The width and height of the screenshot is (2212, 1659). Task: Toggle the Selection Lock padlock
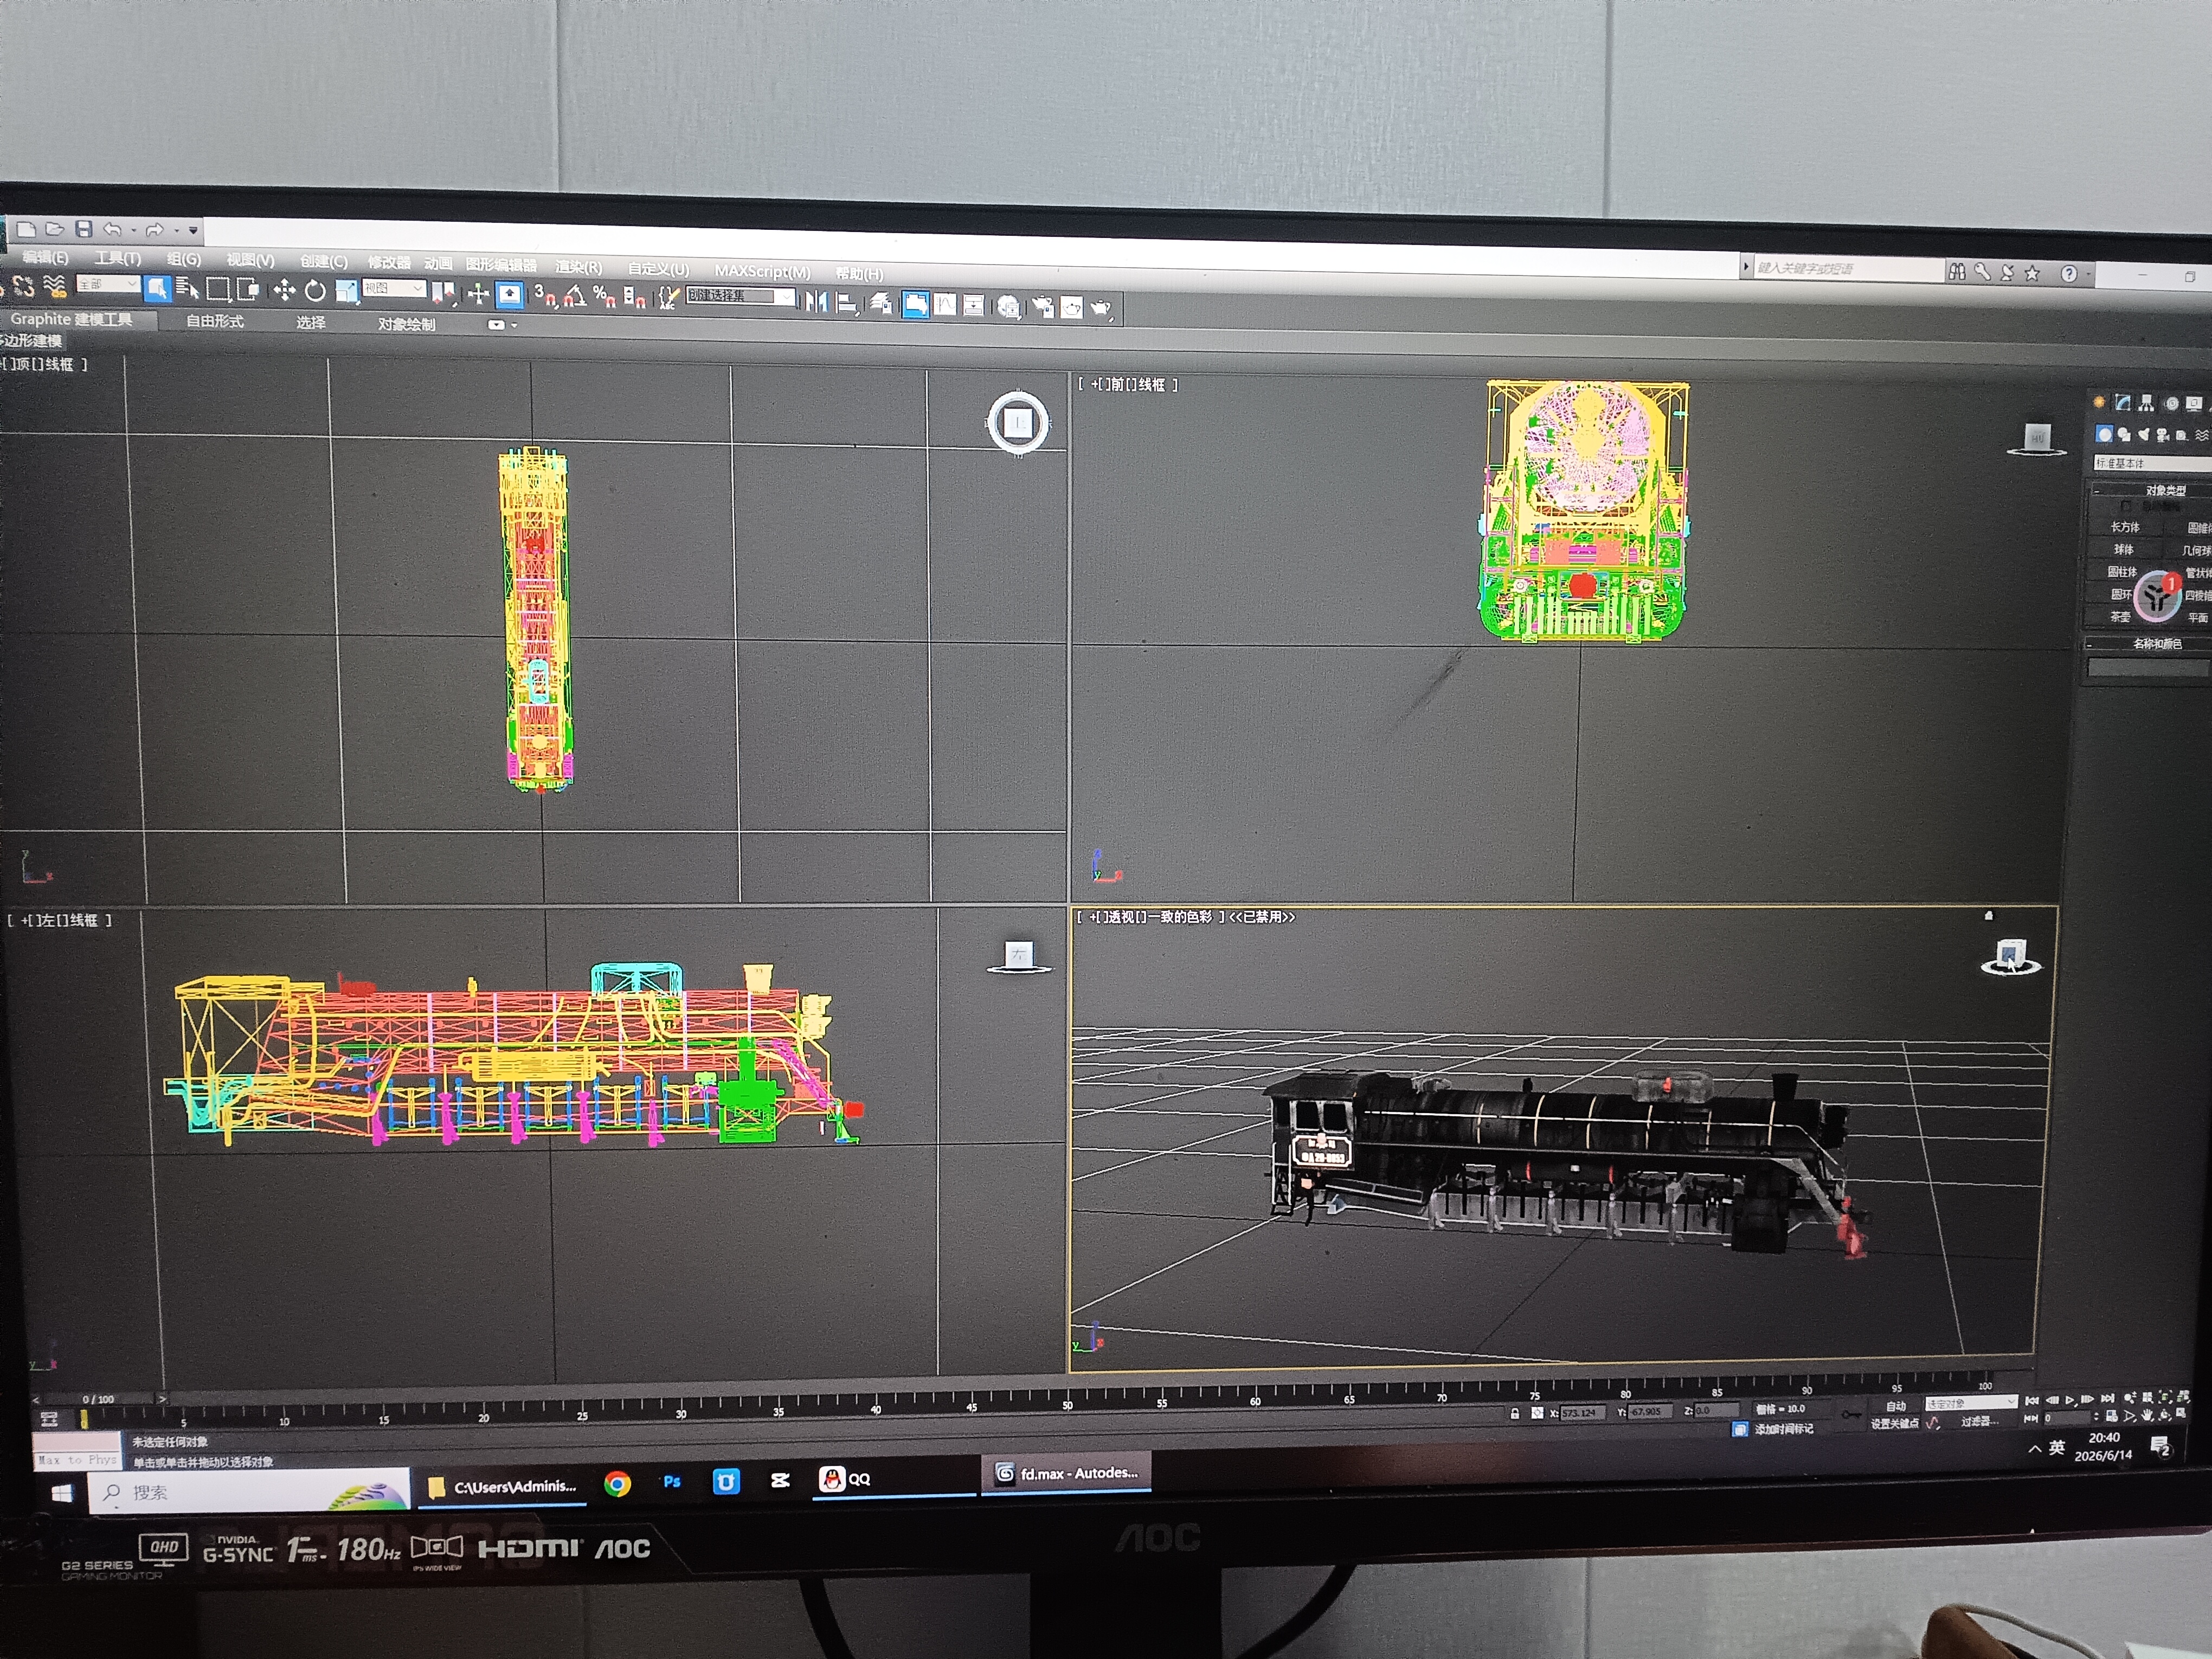tap(1514, 1414)
